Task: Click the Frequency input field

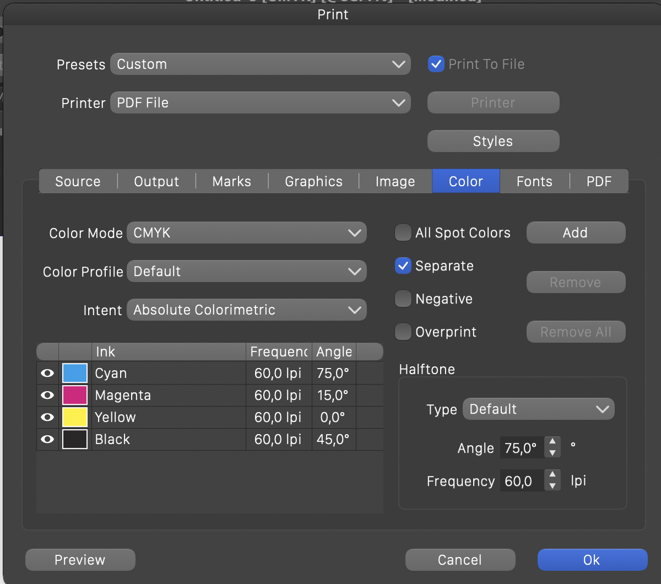Action: pyautogui.click(x=521, y=481)
